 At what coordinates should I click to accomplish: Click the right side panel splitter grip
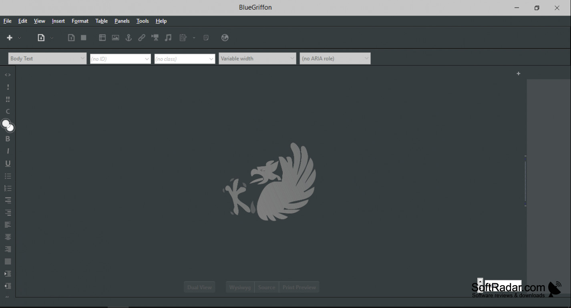[525, 181]
